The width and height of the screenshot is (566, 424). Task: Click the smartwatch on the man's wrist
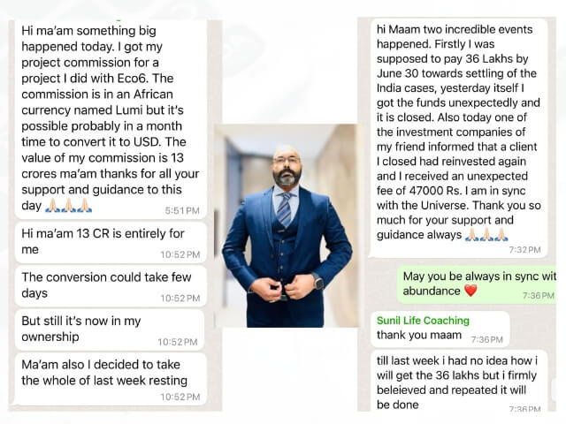318,282
